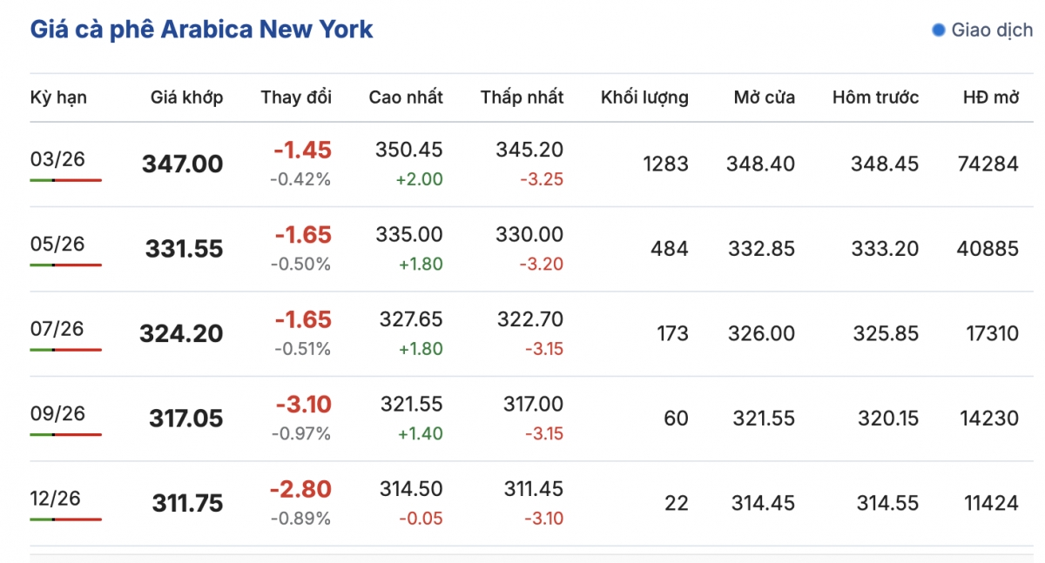
Task: Select the 07/26 contract term
Action: click(57, 329)
